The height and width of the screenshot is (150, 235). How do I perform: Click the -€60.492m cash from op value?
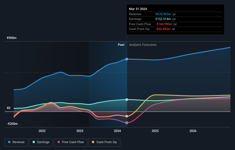(163, 29)
